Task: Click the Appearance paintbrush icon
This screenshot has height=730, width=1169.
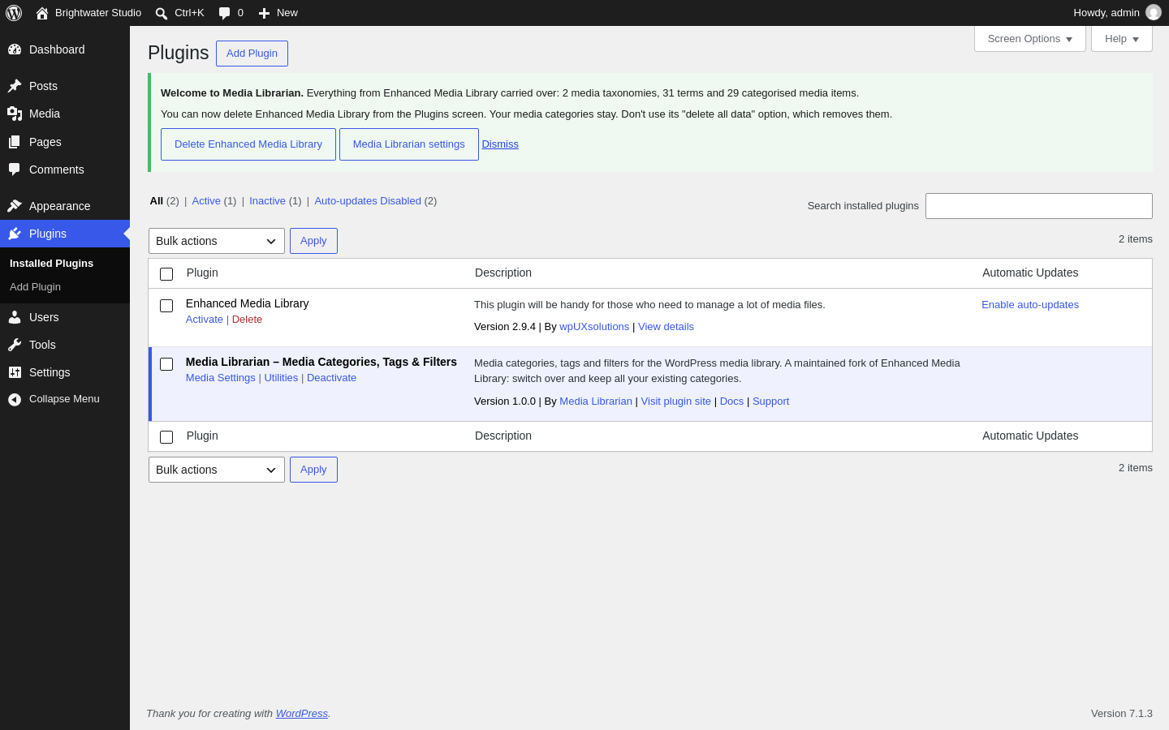Action: 15,206
